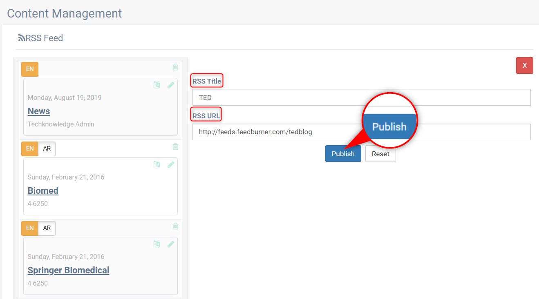Click the Publish button

pos(343,154)
